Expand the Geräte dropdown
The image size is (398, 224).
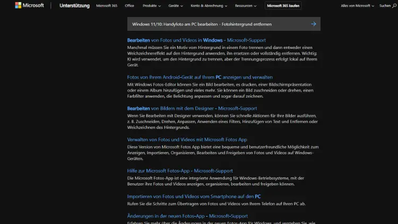176,6
